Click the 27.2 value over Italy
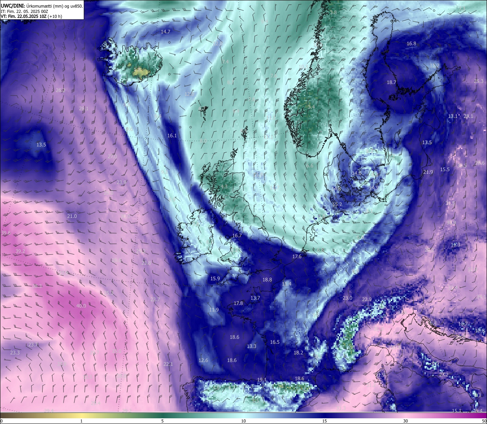The height and width of the screenshot is (424, 487). tap(444, 375)
